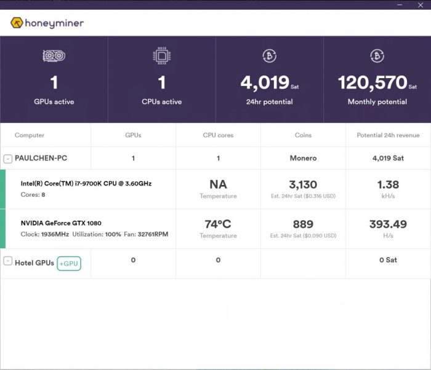Click the Potential 24h revenue column header
Viewport: 431px width, 370px height.
pos(388,135)
